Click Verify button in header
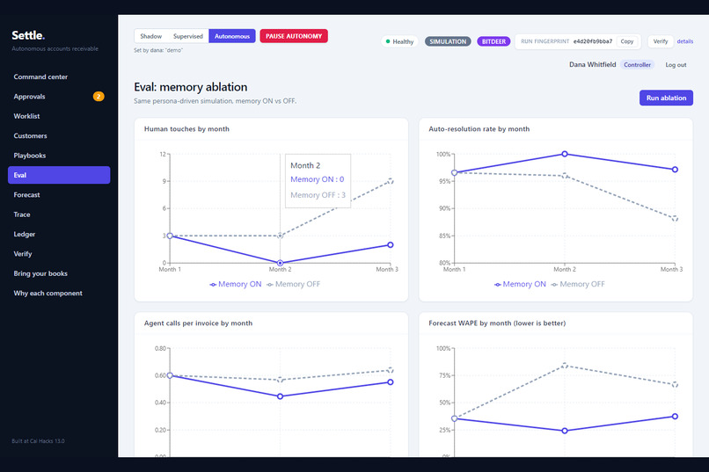709x472 pixels. 661,41
